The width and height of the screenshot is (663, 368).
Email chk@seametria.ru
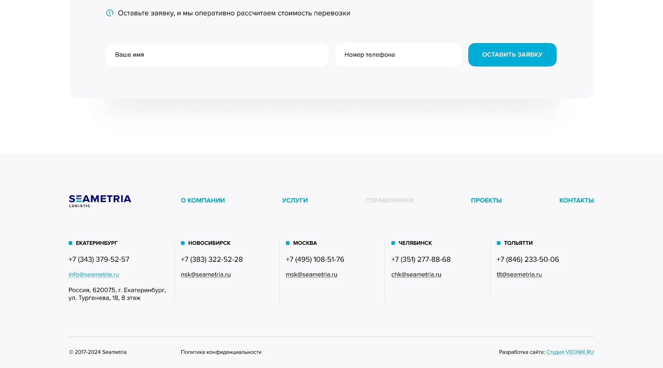click(x=416, y=275)
